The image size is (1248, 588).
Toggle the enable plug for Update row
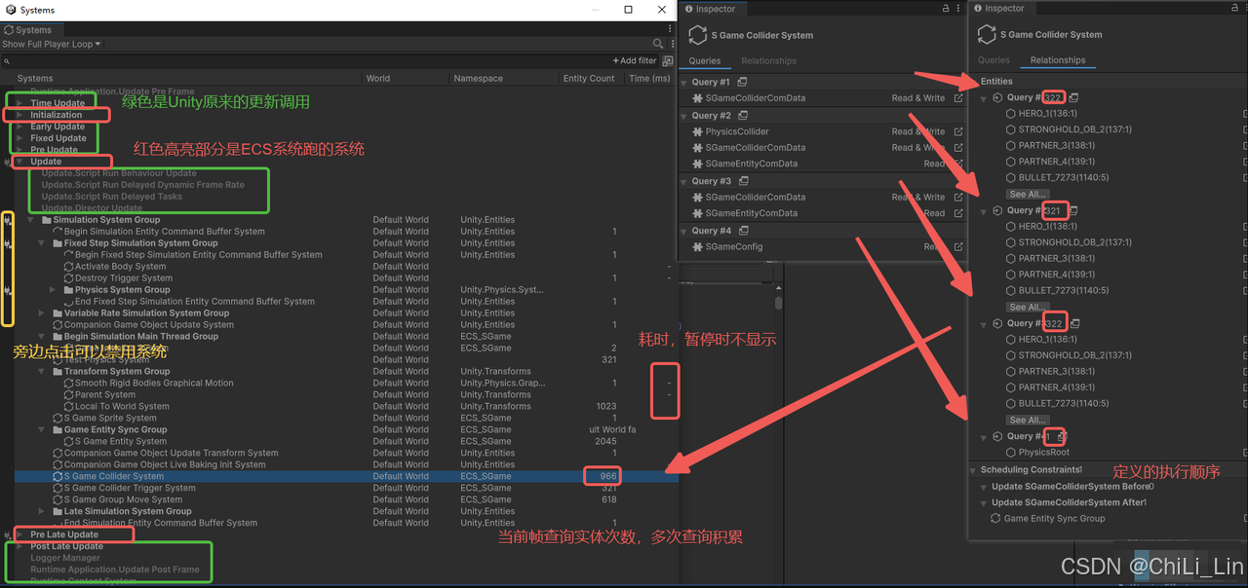[x=9, y=162]
